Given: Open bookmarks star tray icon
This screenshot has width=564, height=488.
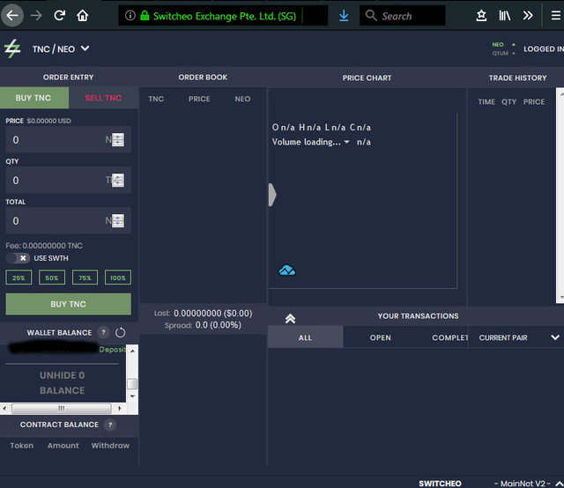Looking at the screenshot, I should tap(481, 16).
